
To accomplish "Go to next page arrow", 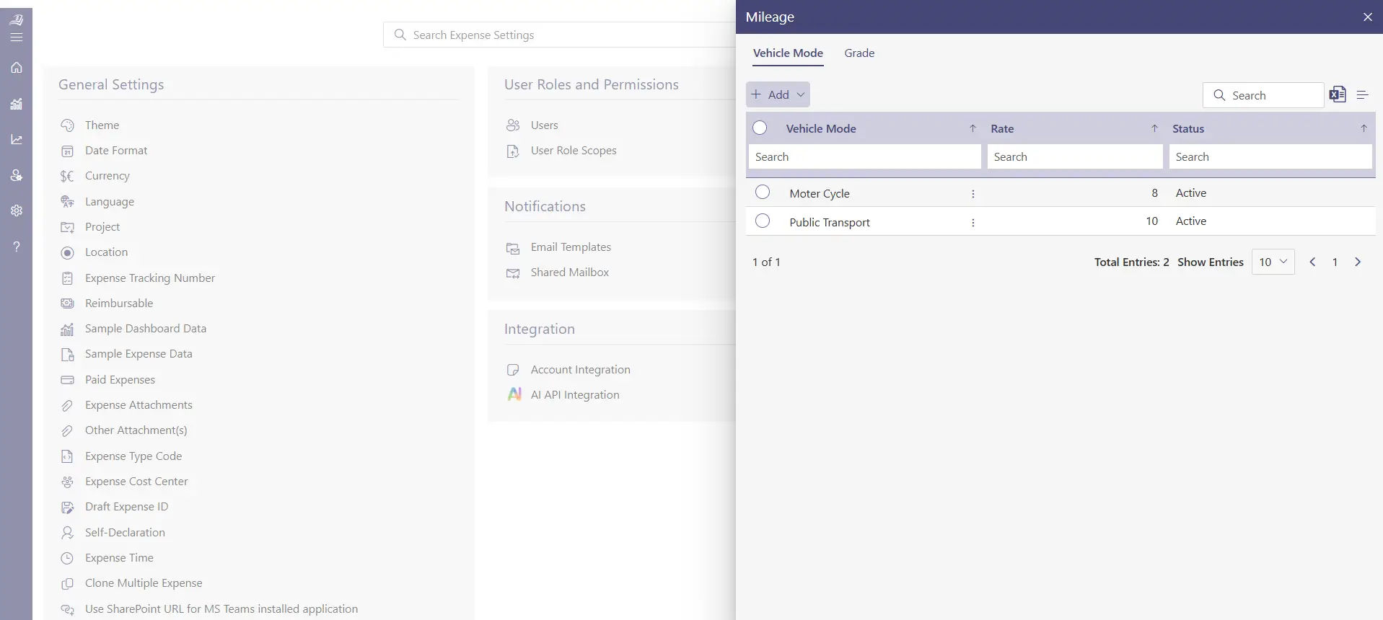I will tap(1357, 262).
